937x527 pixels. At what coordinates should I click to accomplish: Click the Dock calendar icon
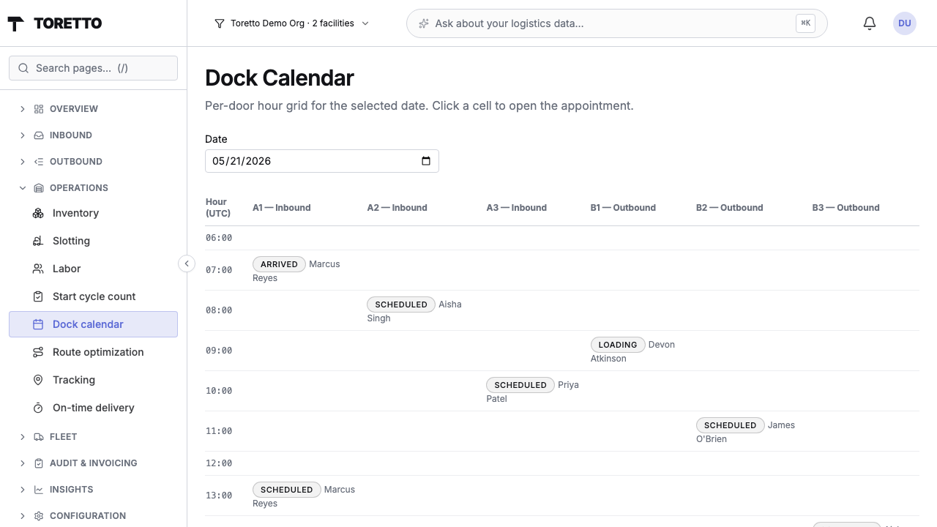click(x=38, y=324)
